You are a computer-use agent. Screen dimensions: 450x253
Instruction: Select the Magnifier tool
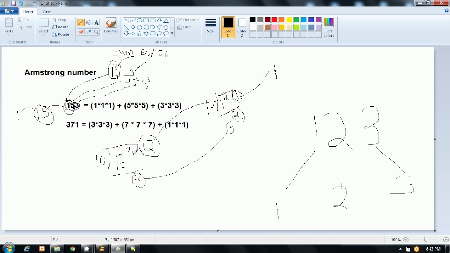click(x=96, y=32)
